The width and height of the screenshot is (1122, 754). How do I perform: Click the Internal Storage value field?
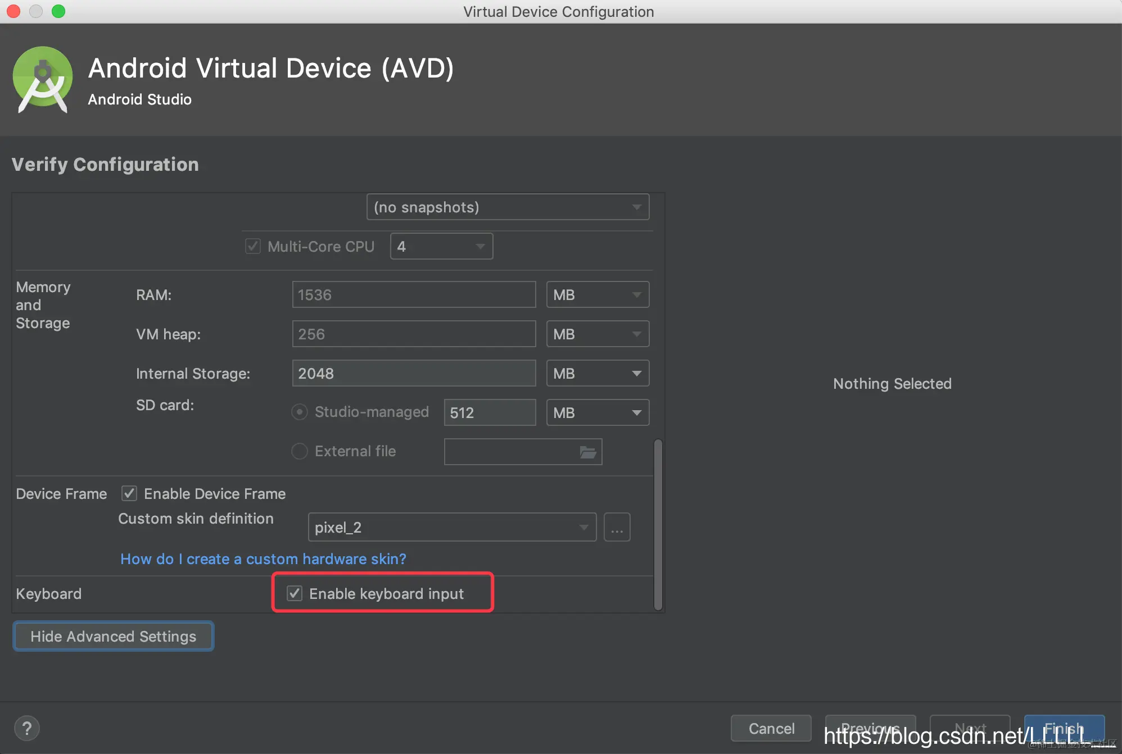pyautogui.click(x=413, y=373)
